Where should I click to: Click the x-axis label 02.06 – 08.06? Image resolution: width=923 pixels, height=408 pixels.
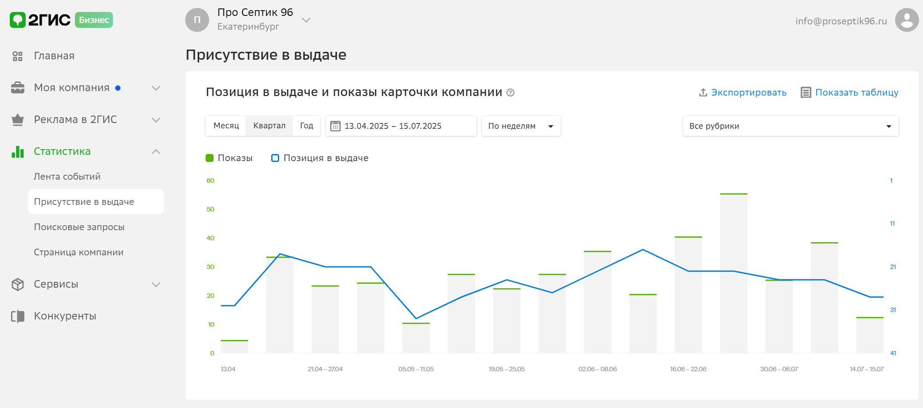click(x=598, y=369)
